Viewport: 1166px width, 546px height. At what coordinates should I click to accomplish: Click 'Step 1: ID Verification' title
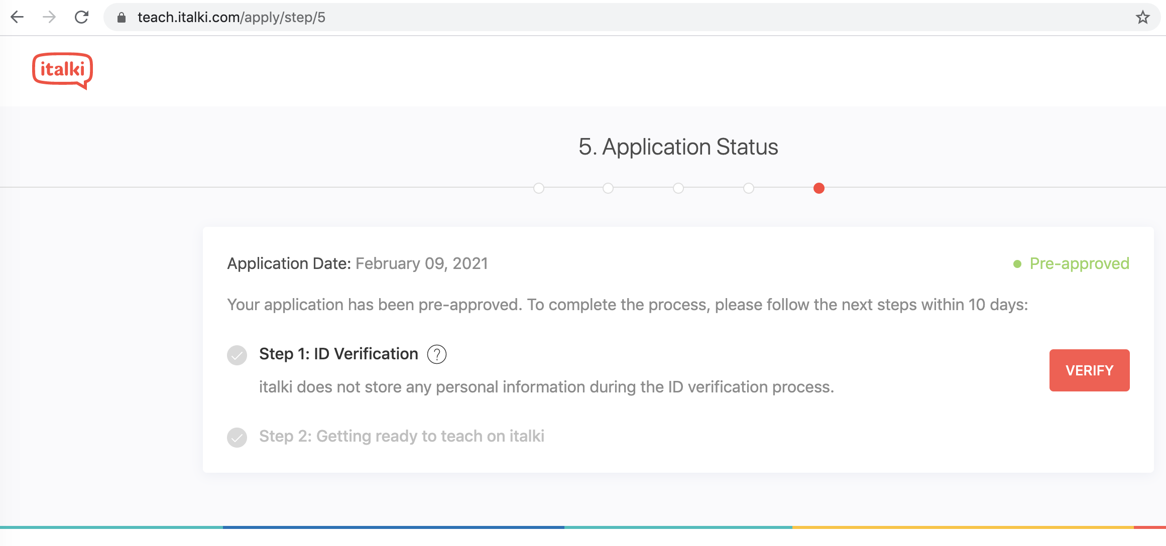338,354
